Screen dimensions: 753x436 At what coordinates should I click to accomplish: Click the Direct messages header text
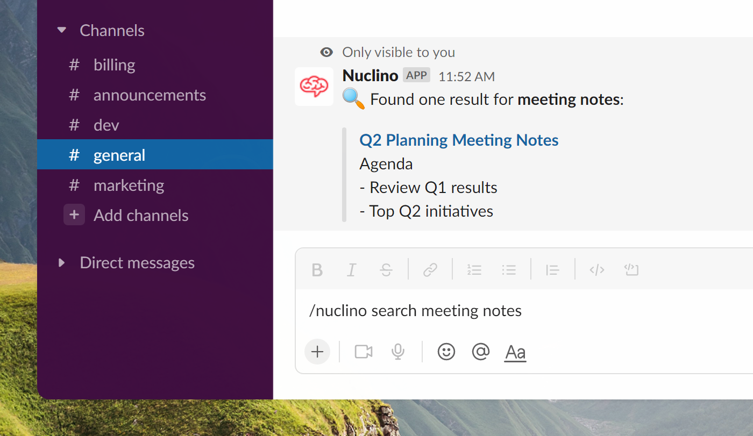pyautogui.click(x=137, y=263)
